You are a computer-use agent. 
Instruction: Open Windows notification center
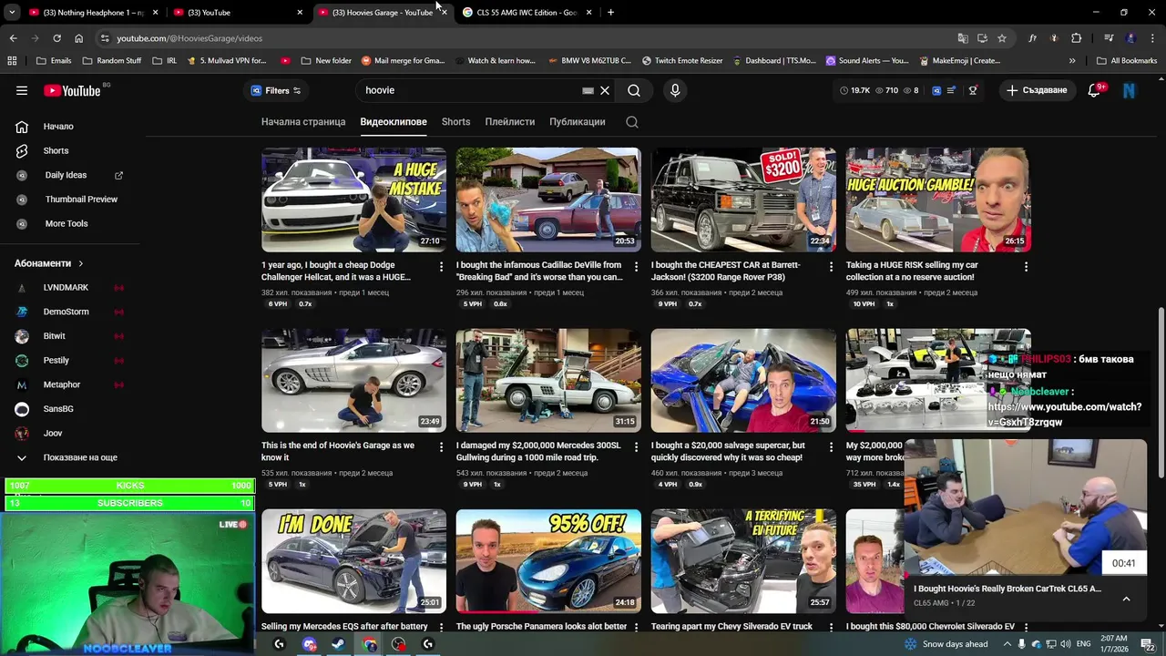pyautogui.click(x=1149, y=644)
